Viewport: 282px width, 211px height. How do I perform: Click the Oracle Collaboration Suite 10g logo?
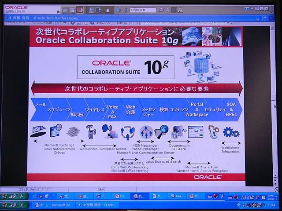[125, 67]
